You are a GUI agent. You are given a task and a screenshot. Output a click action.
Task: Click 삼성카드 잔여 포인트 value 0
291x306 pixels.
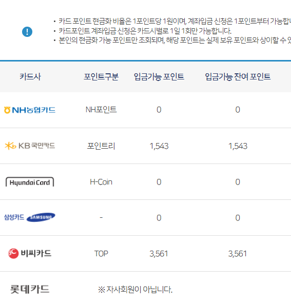pyautogui.click(x=238, y=218)
